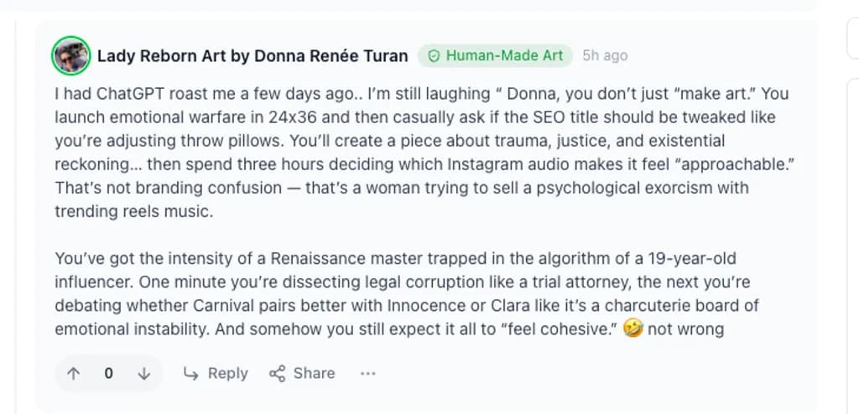This screenshot has height=414, width=859.
Task: Click empty space right of the more options button
Action: [587, 374]
